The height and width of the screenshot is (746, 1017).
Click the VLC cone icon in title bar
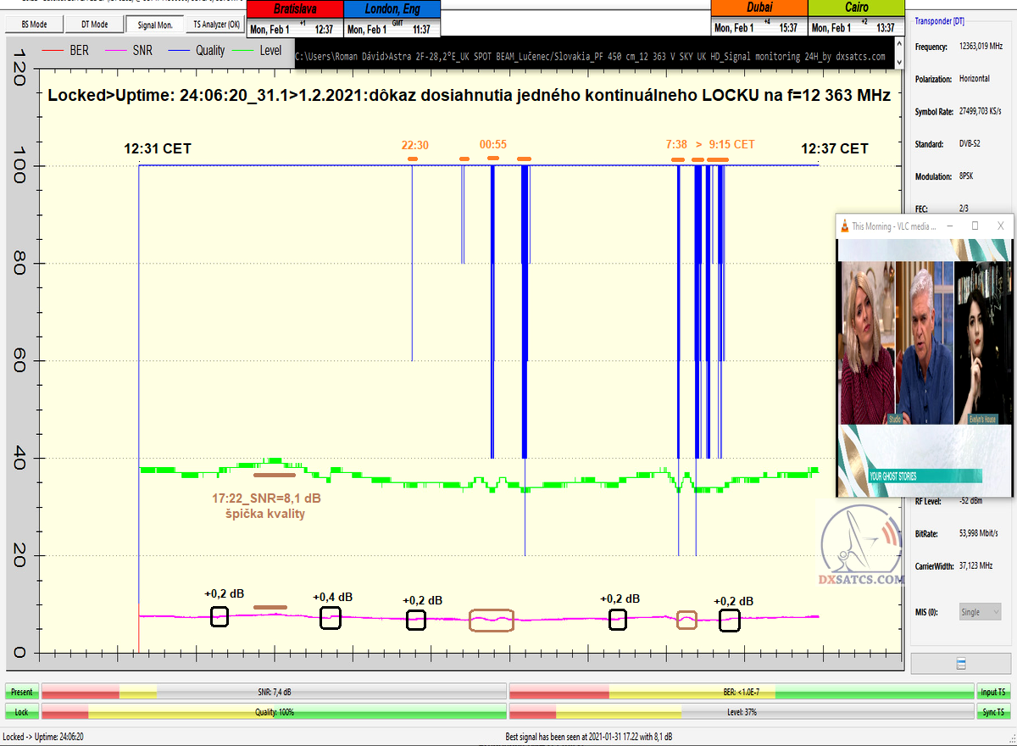[x=844, y=226]
